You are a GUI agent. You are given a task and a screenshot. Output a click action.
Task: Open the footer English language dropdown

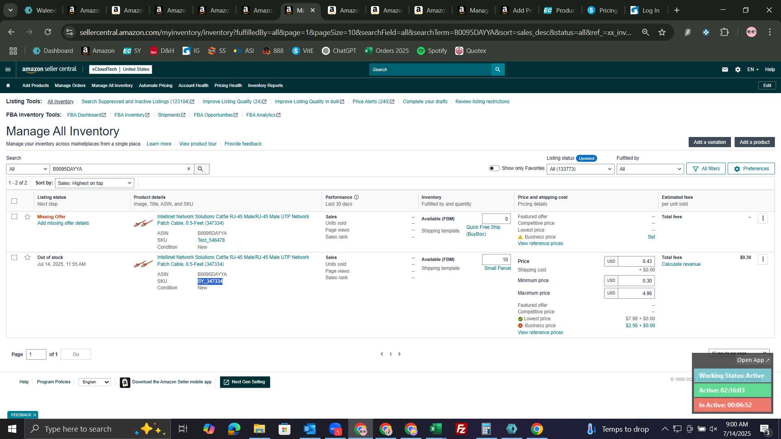[x=95, y=382]
